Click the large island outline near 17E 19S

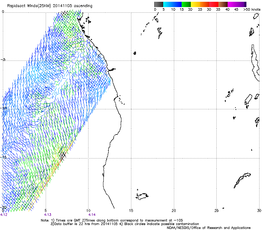click(x=142, y=196)
